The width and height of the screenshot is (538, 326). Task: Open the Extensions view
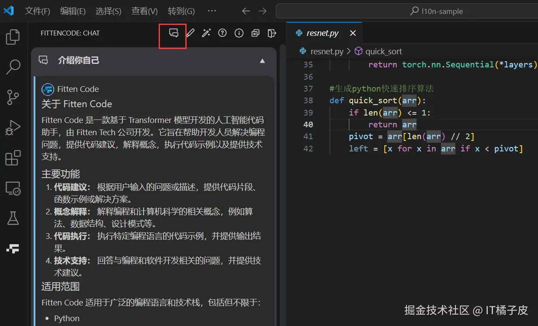click(13, 158)
